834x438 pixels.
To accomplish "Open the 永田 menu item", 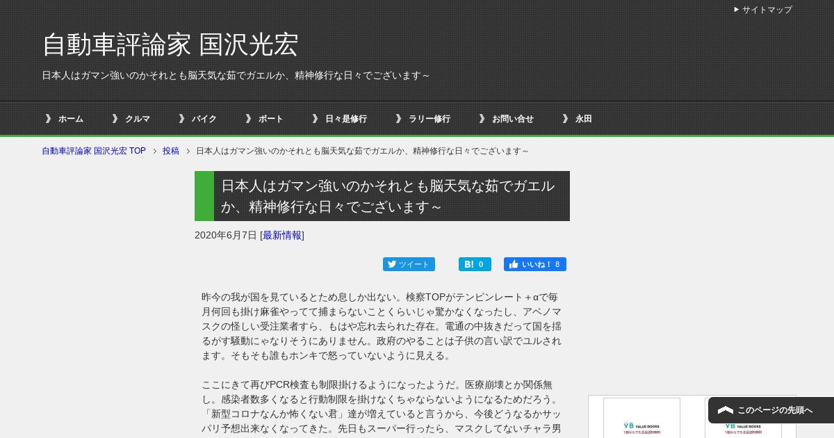I will pos(577,119).
